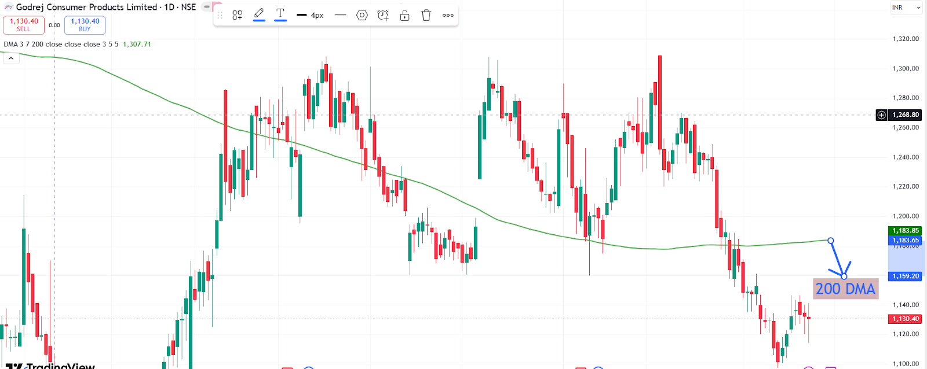
Task: Click the blue BUY 1,130.40 button
Action: [85, 25]
